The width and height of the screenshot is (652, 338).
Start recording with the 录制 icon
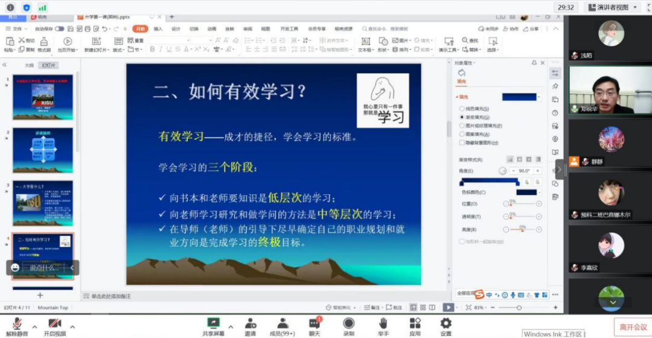[348, 324]
